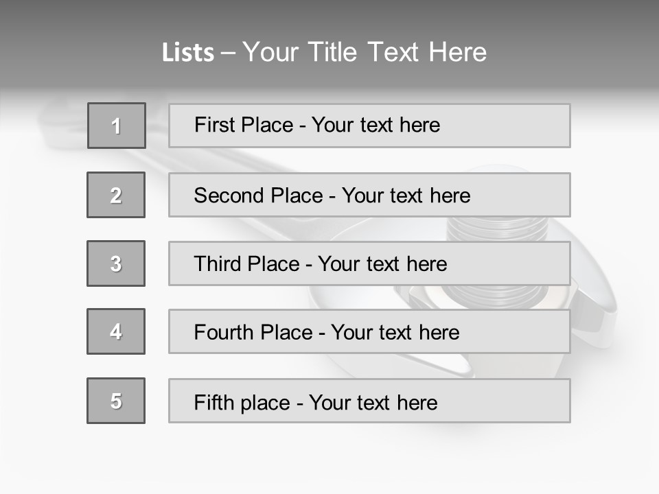Click the number 5 square
Image resolution: width=659 pixels, height=494 pixels.
(116, 401)
